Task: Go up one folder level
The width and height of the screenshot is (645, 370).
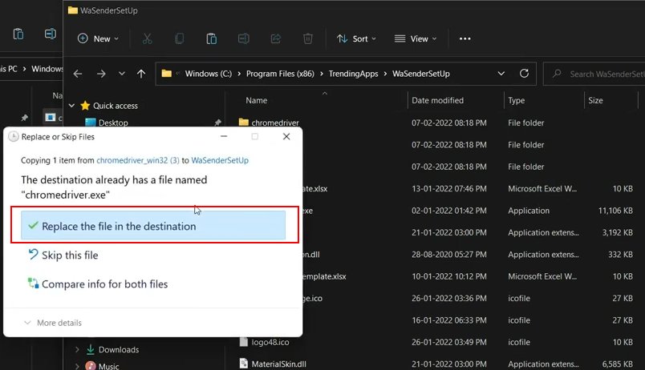Action: coord(141,74)
